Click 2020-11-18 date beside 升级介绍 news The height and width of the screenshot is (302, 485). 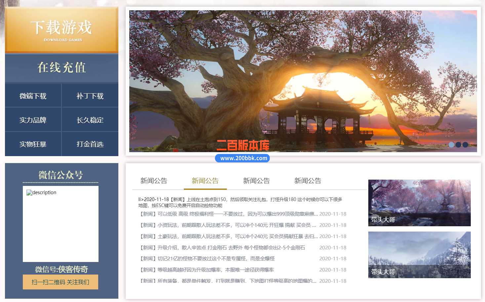coord(333,247)
